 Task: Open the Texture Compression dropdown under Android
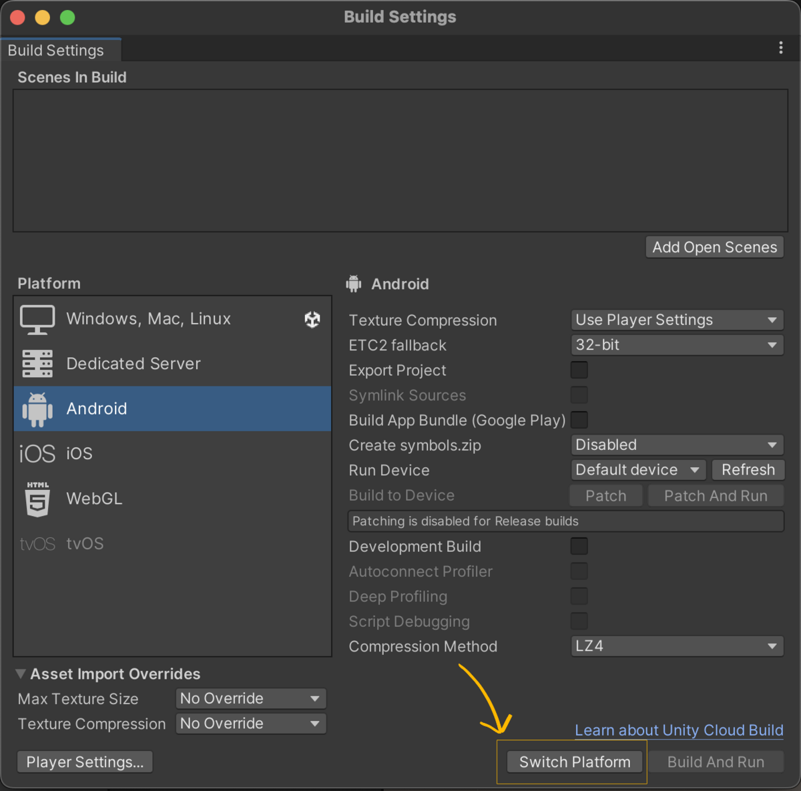[677, 320]
